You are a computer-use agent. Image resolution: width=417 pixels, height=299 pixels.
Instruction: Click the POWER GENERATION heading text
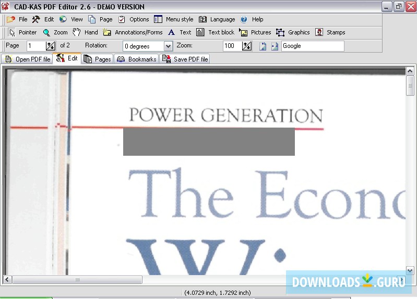point(226,115)
